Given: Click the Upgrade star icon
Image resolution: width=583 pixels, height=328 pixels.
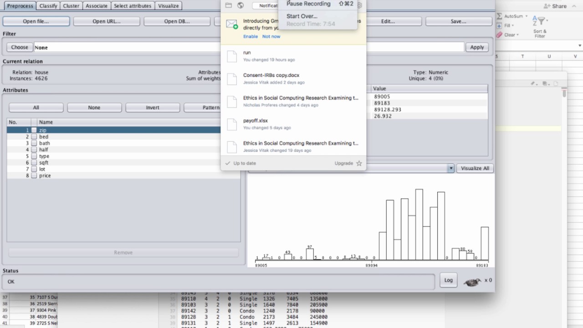Looking at the screenshot, I should click(x=359, y=163).
